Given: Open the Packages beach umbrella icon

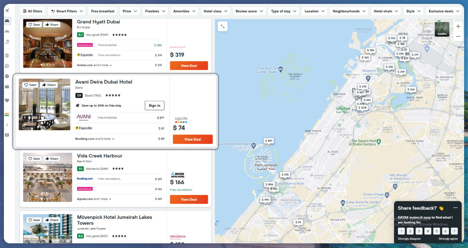Looking at the screenshot, I should 7,41.
